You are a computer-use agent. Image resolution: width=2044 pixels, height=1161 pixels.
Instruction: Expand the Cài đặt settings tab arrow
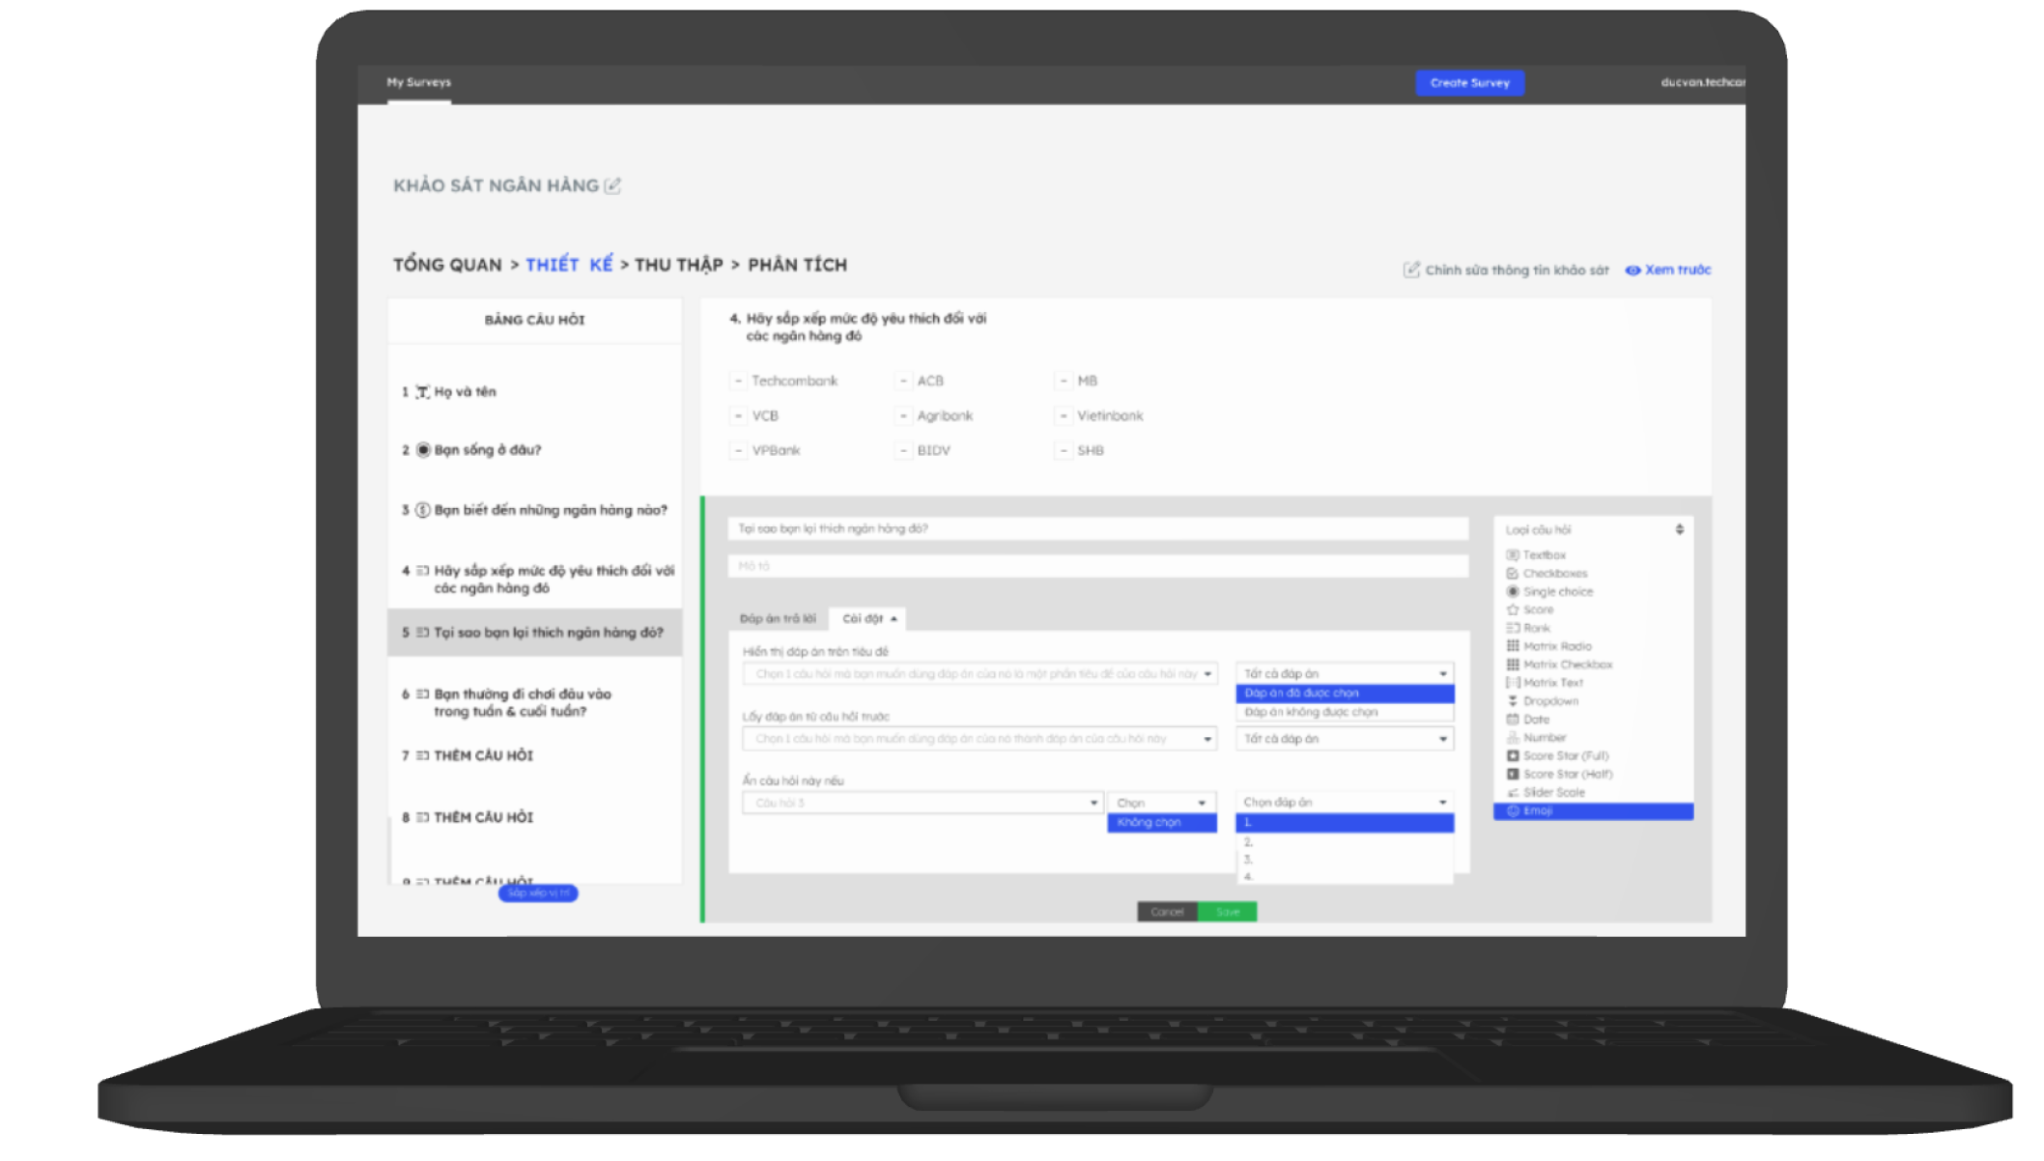[894, 618]
